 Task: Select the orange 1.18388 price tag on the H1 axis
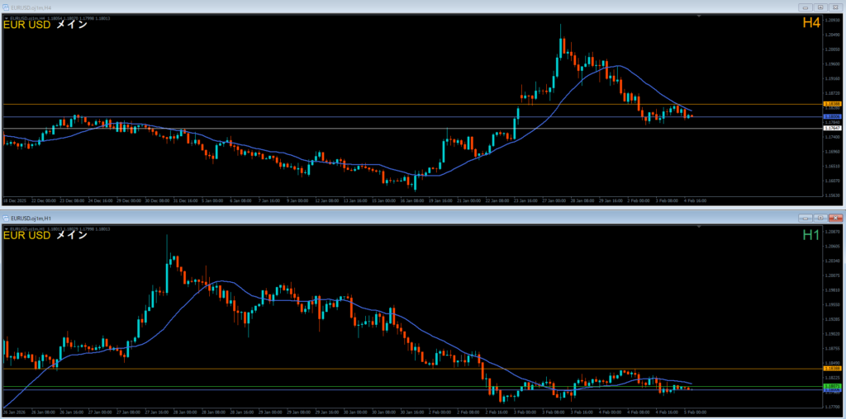pyautogui.click(x=831, y=369)
